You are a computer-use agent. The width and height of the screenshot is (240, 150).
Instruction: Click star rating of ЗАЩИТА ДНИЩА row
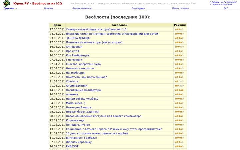point(179,38)
